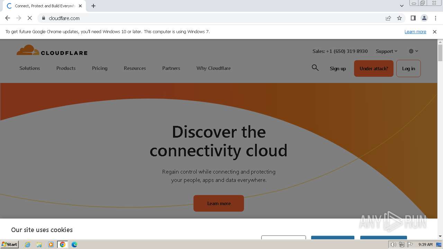The height and width of the screenshot is (249, 443).
Task: Open network status tray icon
Action: pos(402,245)
